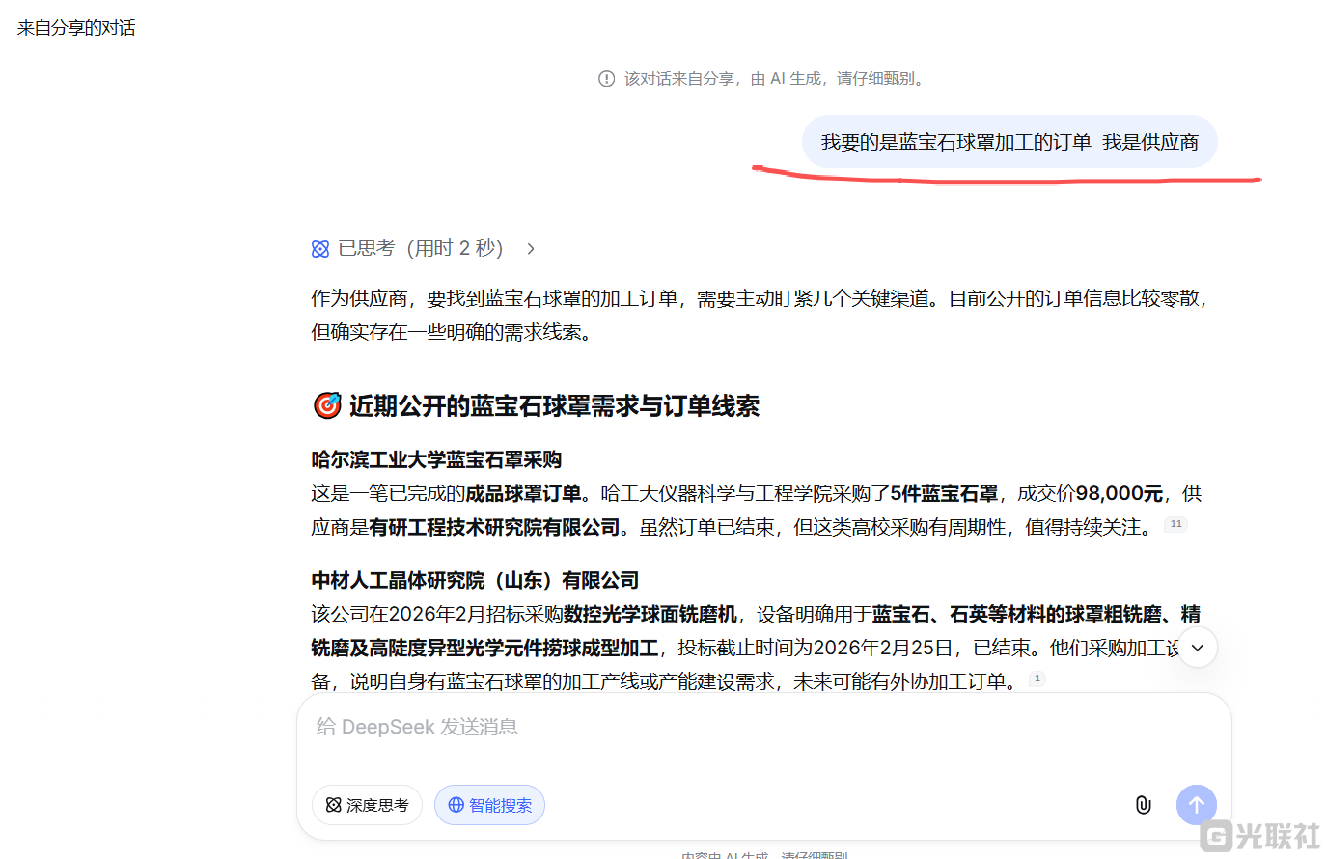Toggle 智能搜索 mode
1327x859 pixels.
(489, 805)
